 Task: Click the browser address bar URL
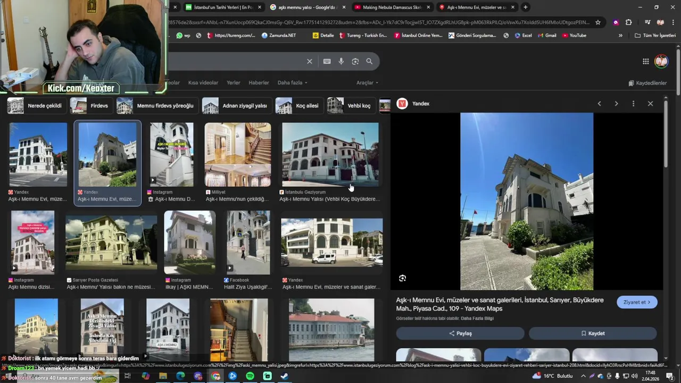click(378, 22)
